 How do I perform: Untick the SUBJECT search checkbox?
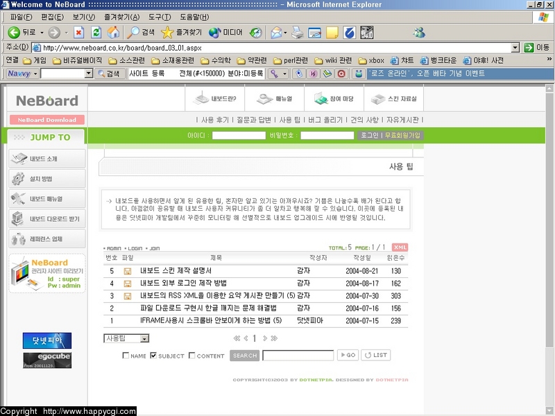[153, 355]
